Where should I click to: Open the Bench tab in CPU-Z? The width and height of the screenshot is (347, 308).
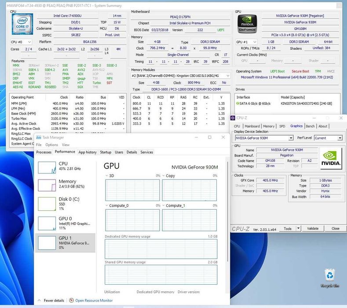310,126
